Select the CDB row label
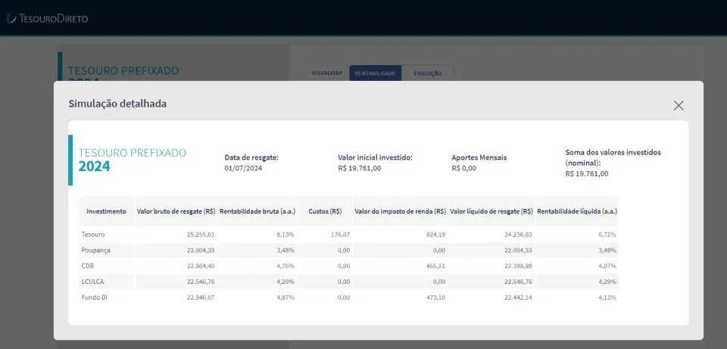Image resolution: width=727 pixels, height=349 pixels. [87, 266]
